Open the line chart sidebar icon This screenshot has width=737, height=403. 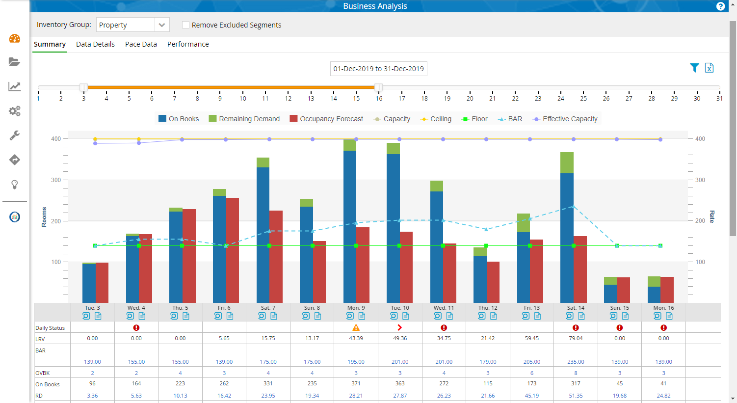click(15, 86)
